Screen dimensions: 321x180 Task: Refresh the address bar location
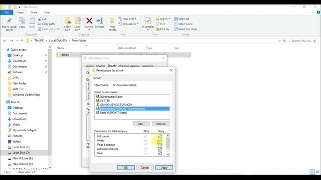click(284, 41)
